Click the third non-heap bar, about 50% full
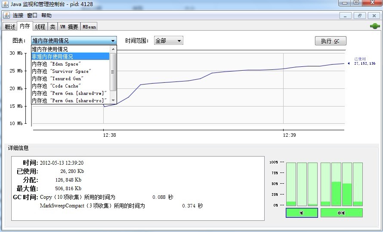 [347, 184]
